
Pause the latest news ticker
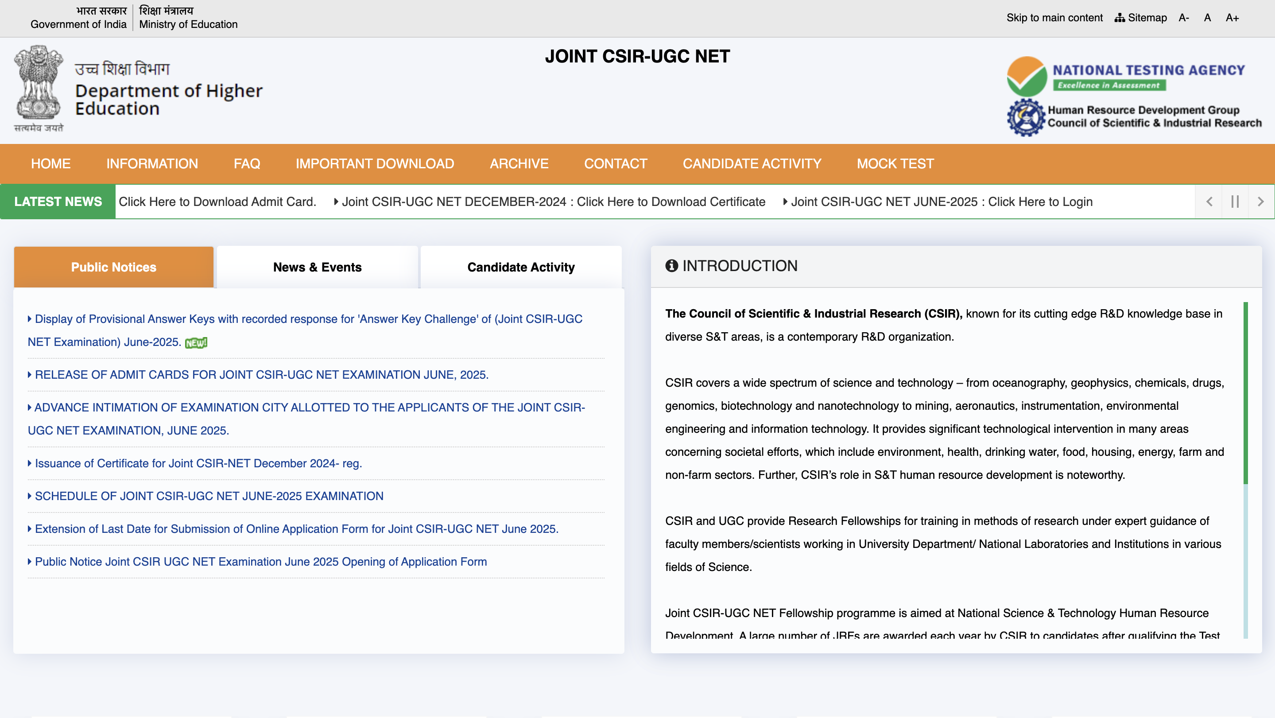[1234, 202]
